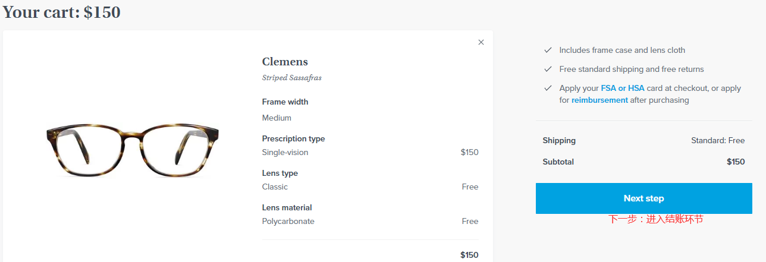Click the checkmark beside the FSA or HSA text

[548, 88]
